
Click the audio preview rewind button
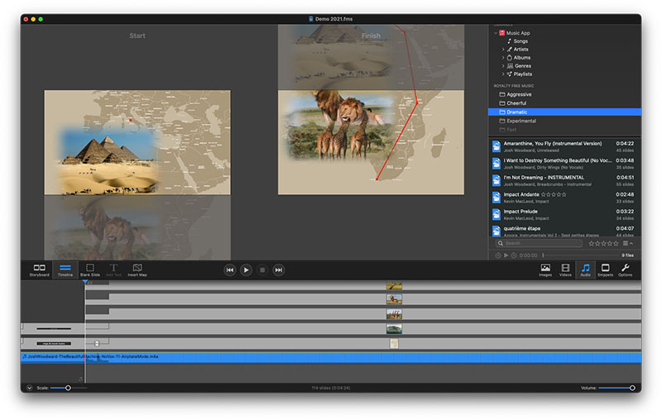pyautogui.click(x=498, y=255)
